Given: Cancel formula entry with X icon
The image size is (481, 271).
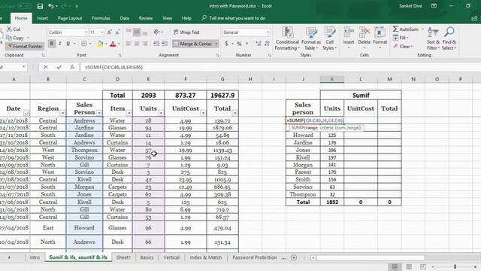Looking at the screenshot, I should [46, 67].
